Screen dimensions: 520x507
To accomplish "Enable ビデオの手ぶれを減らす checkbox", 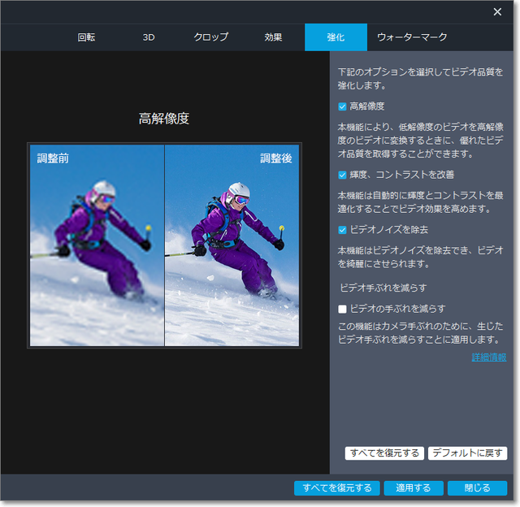I will [343, 309].
